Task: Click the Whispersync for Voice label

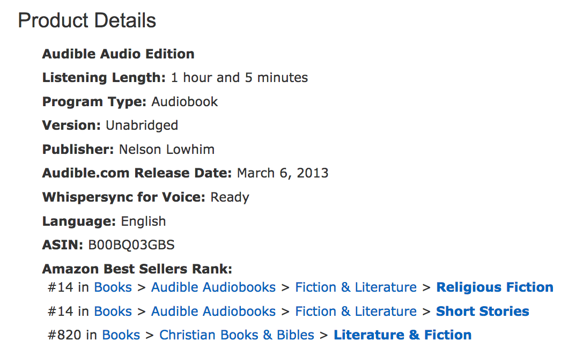Action: (123, 197)
